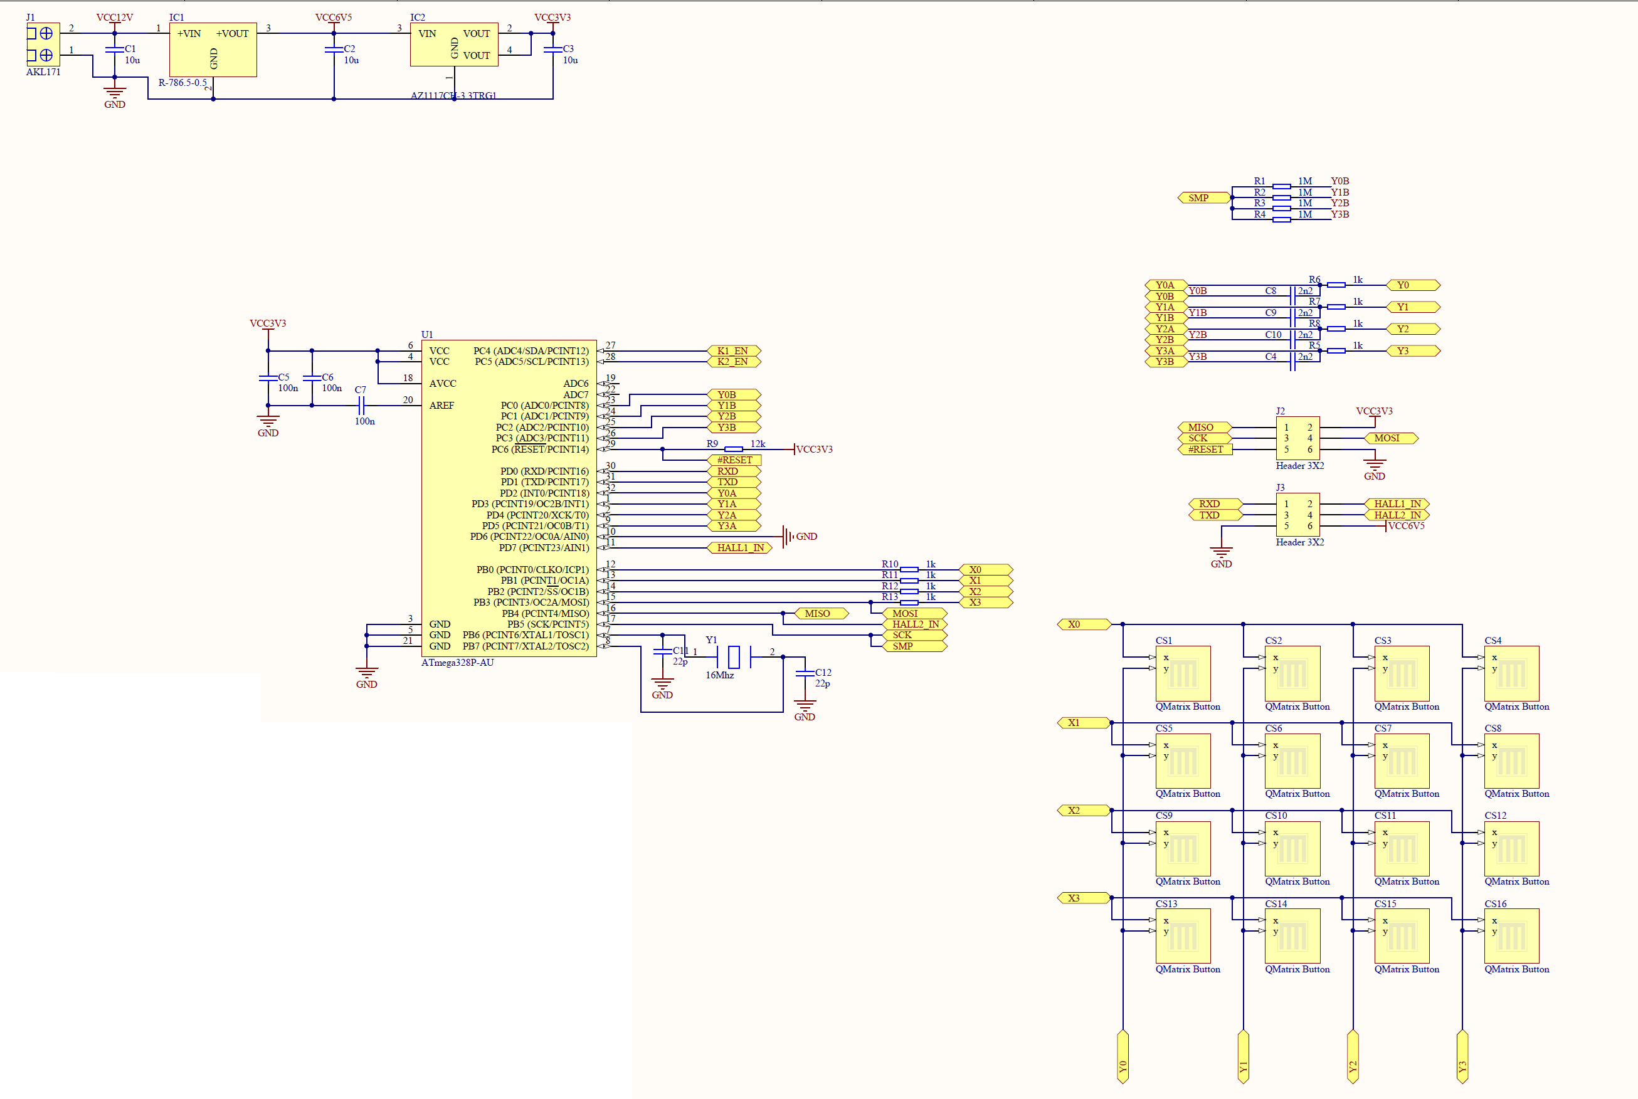
Task: Click the J3 Header 3X2 connector
Action: (x=1297, y=515)
